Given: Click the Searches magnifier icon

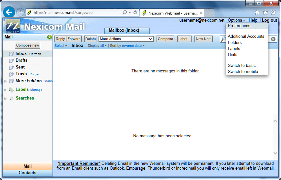Looking at the screenshot, I should [x=11, y=98].
